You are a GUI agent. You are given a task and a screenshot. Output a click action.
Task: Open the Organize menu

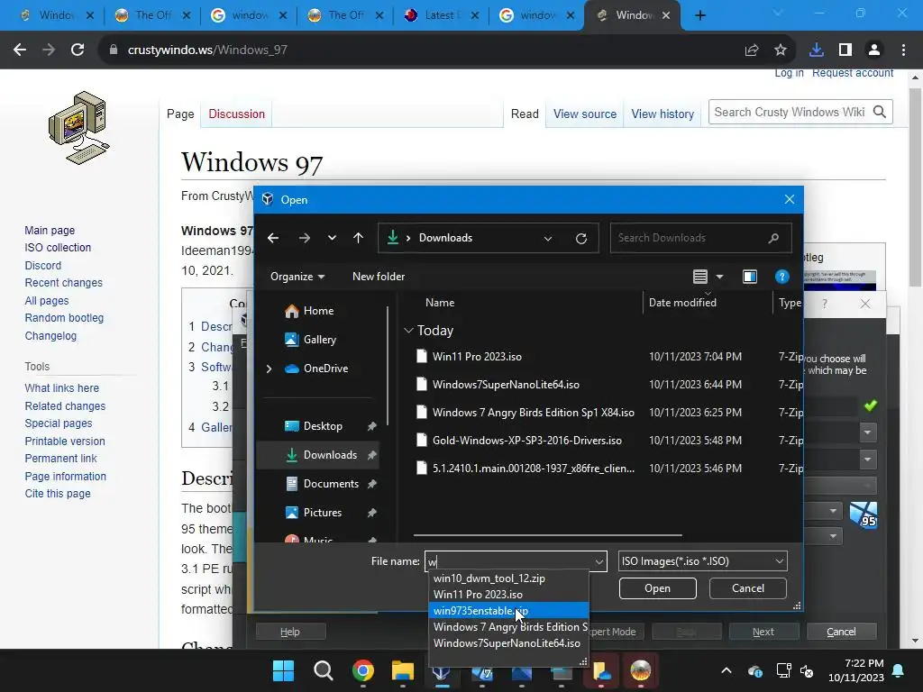(x=297, y=277)
